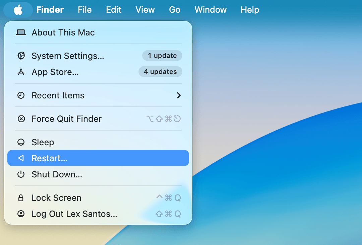Click the user icon beside Log Out
Screen dimensions: 362x245
click(21, 214)
